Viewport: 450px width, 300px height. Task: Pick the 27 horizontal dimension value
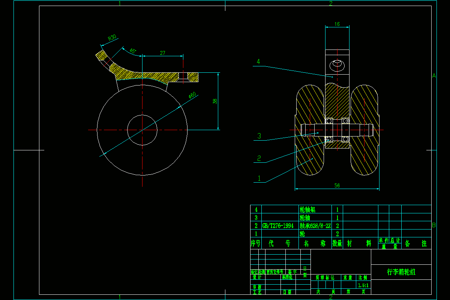point(162,53)
